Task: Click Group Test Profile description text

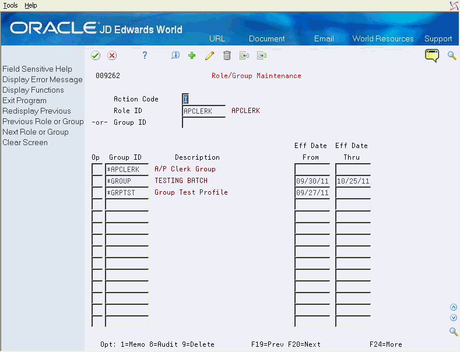Action: (x=191, y=192)
